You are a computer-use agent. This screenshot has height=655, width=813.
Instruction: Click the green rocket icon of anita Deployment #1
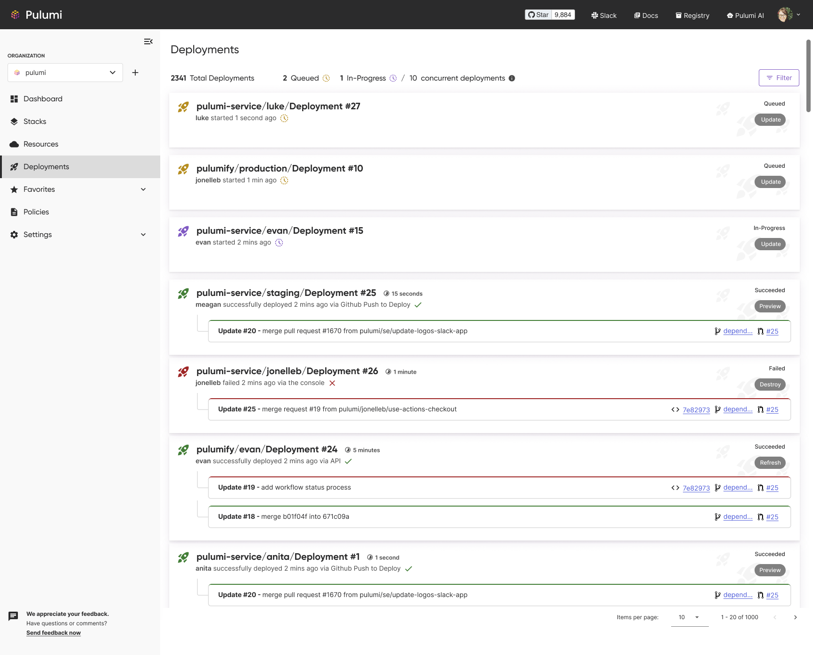tap(183, 557)
